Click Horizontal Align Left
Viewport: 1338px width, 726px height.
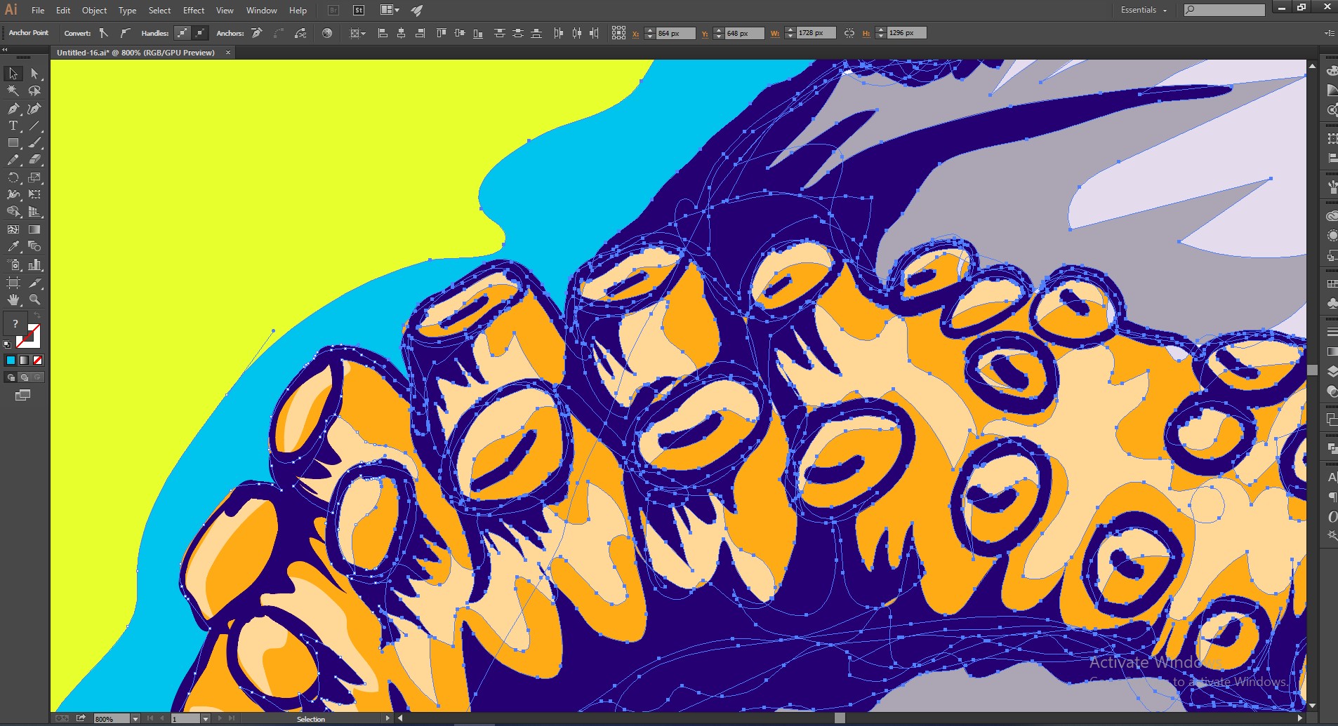click(x=383, y=33)
